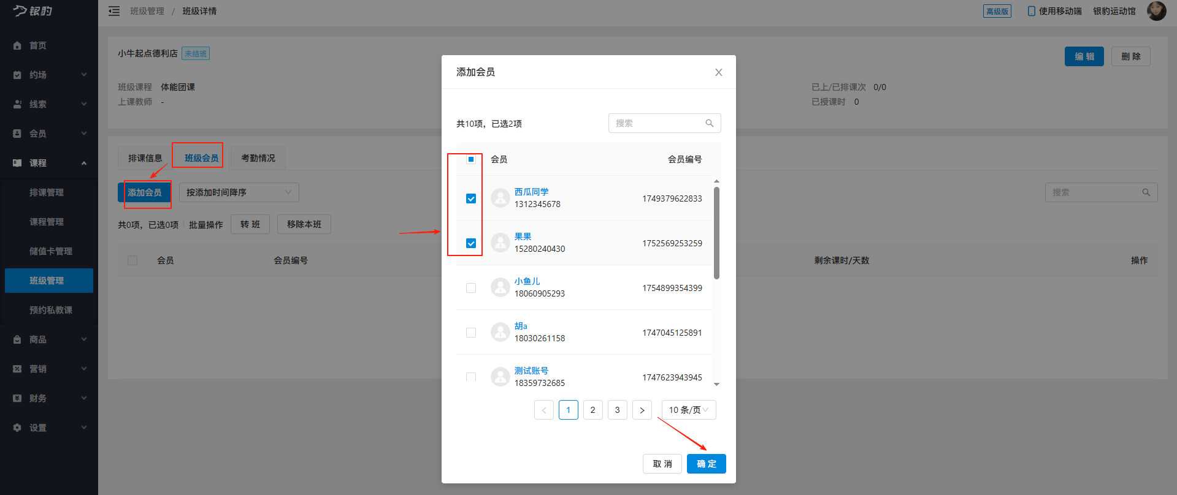Click avatar icon of 胡a
1177x495 pixels.
pos(500,332)
